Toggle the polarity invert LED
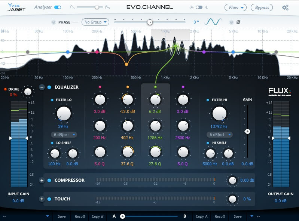This screenshot has width=299, height=221. 231,22
